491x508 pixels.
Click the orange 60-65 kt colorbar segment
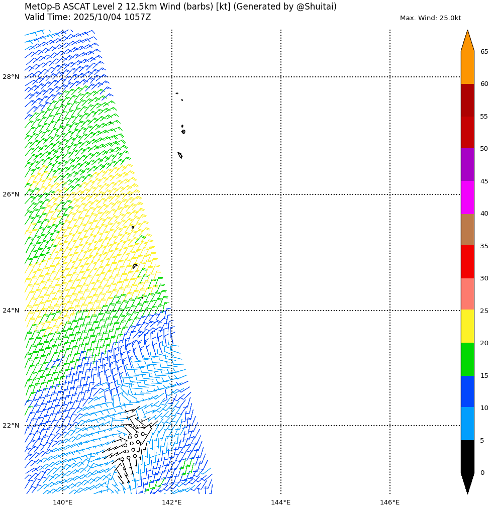click(467, 67)
